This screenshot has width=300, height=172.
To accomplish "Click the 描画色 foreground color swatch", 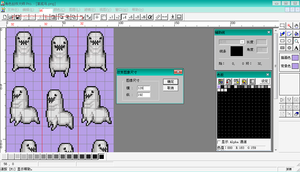I will (x=295, y=58).
